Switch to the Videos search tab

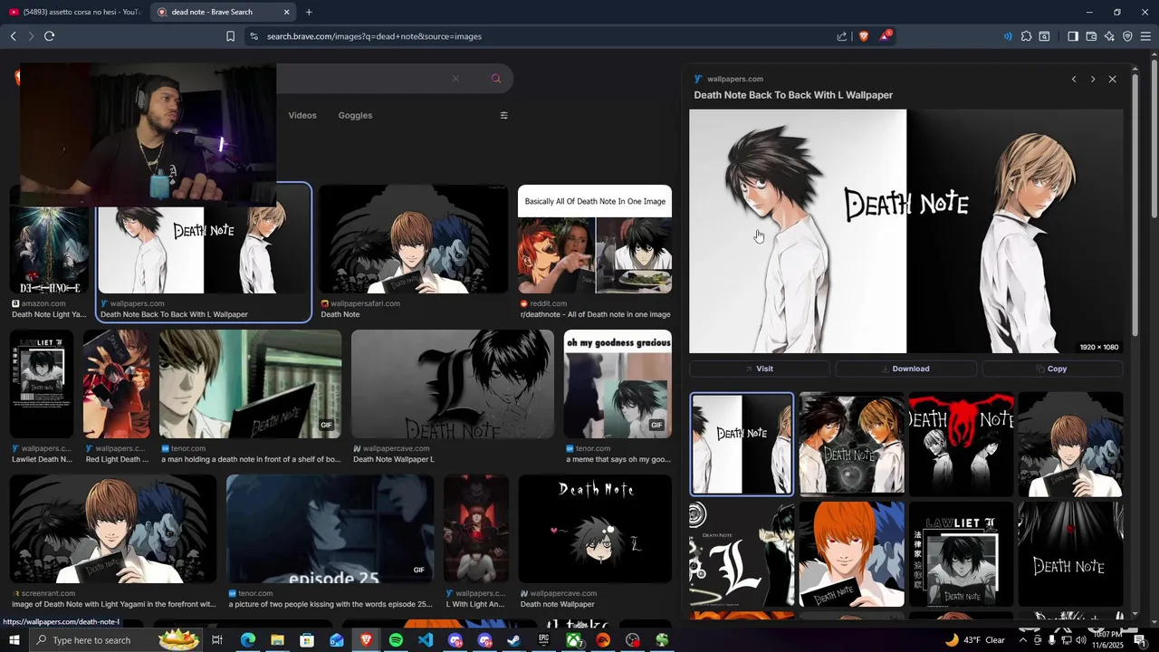[x=302, y=115]
